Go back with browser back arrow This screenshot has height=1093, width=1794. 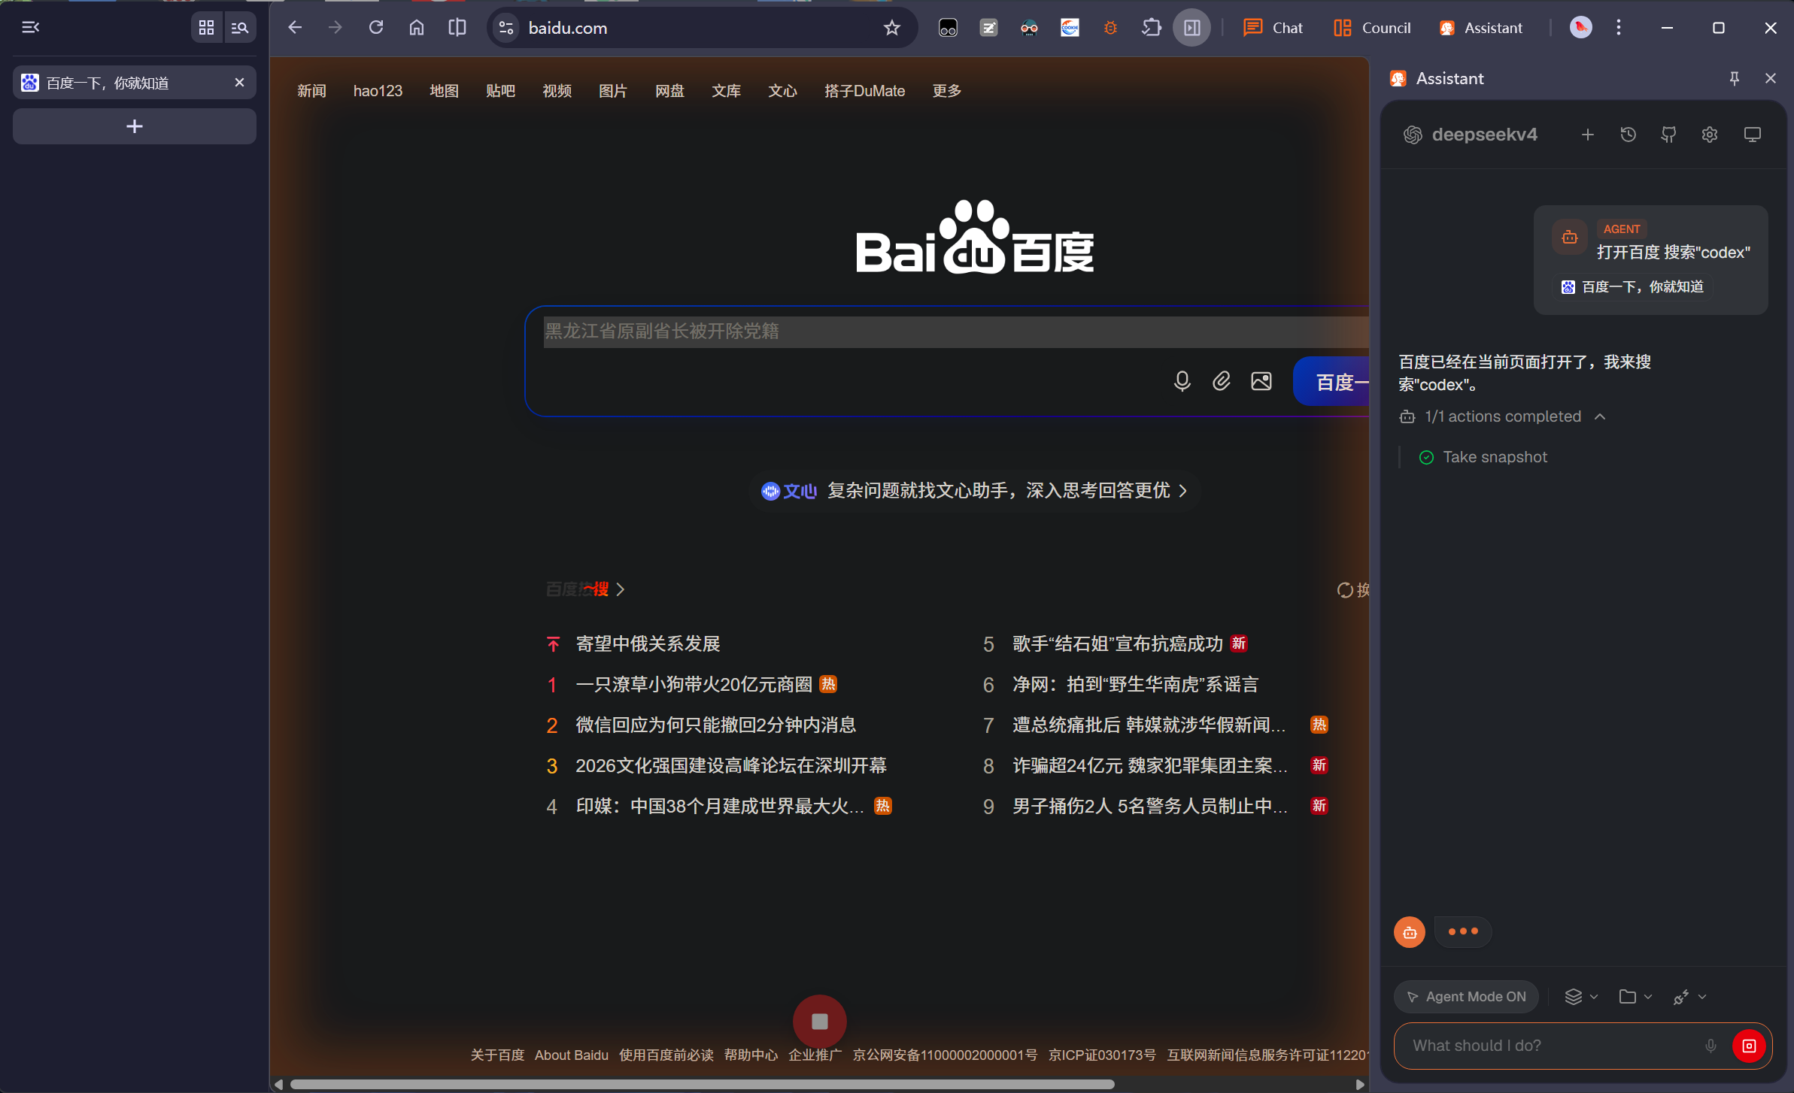point(295,28)
